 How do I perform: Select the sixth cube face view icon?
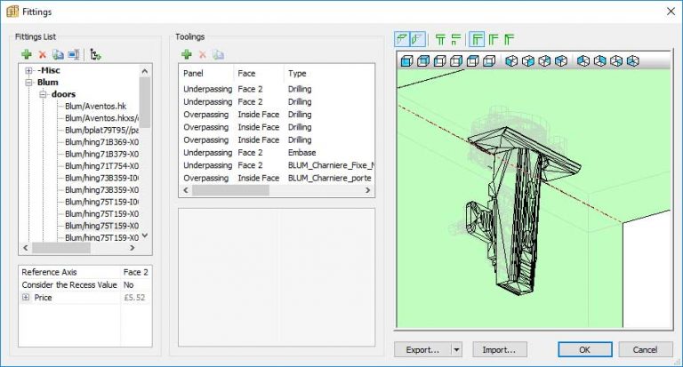click(x=489, y=61)
